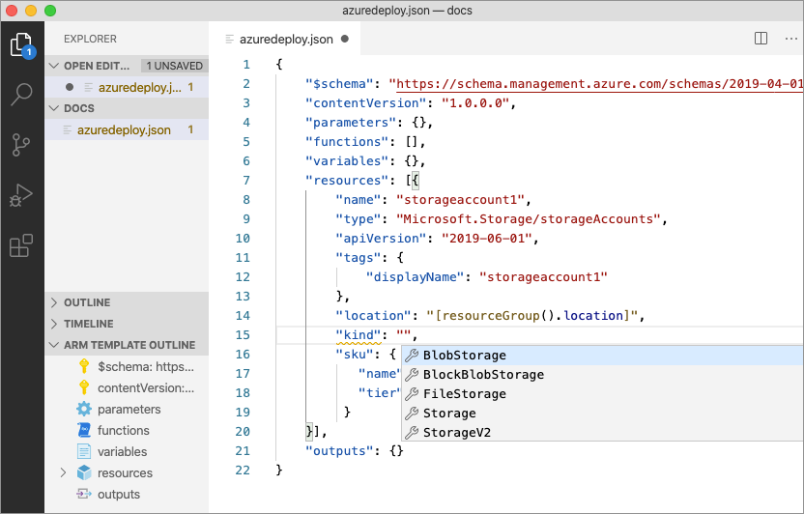
Task: Expand the Outline section
Action: [87, 302]
